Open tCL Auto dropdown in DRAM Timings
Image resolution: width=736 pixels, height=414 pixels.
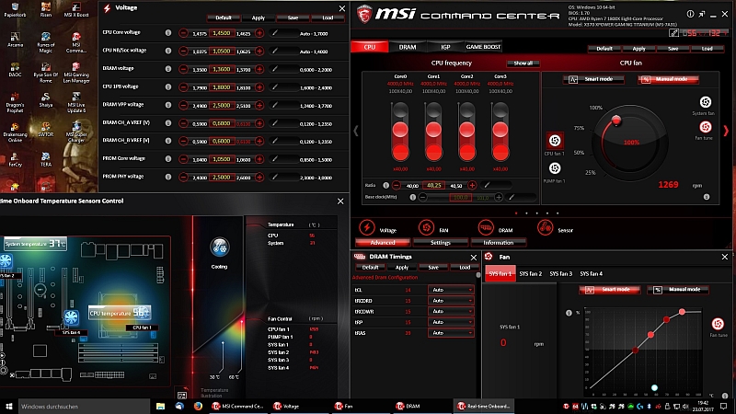click(x=451, y=290)
